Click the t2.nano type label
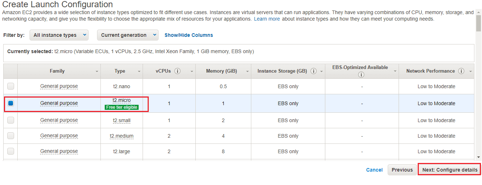This screenshot has height=185, width=482. click(x=121, y=86)
